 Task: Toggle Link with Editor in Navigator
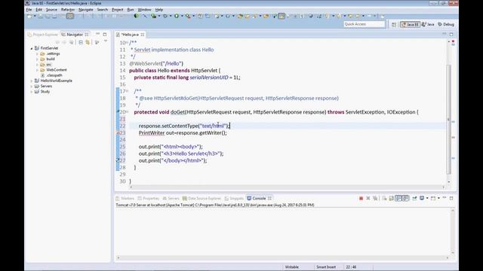88,42
